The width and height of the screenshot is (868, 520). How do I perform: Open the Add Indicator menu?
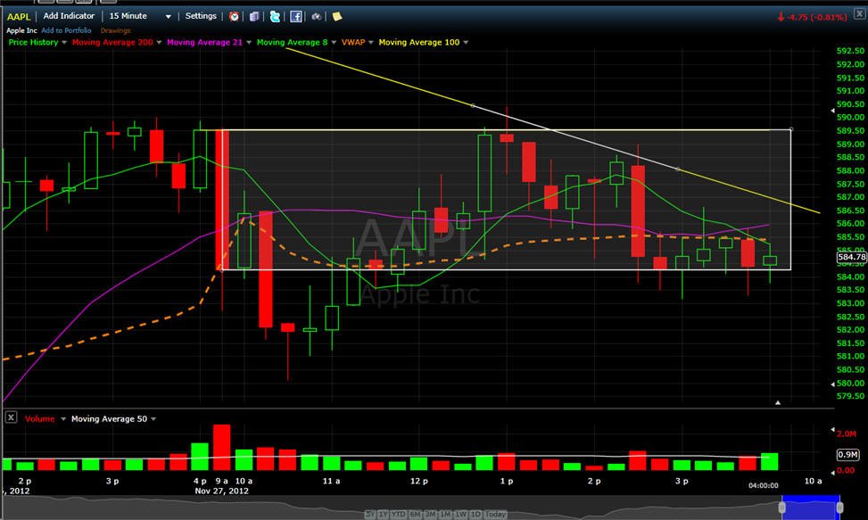point(69,16)
